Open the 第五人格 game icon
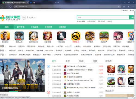136x99 pixels. 19,36
